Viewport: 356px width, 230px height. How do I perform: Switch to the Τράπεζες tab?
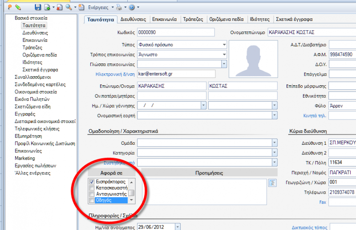(193, 20)
